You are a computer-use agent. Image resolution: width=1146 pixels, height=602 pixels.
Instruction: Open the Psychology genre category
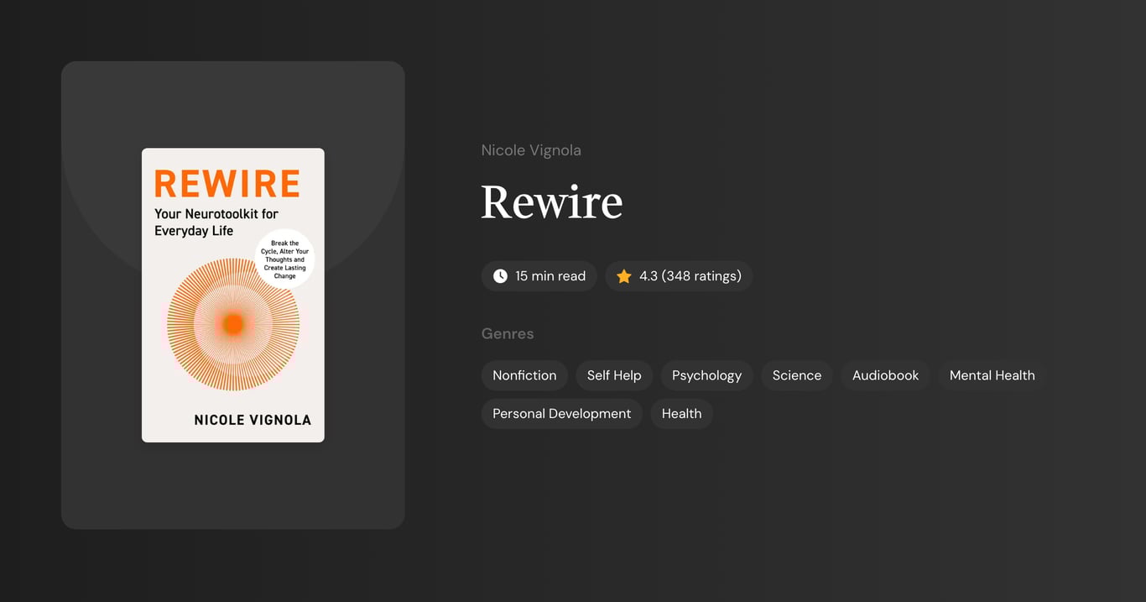pos(706,375)
